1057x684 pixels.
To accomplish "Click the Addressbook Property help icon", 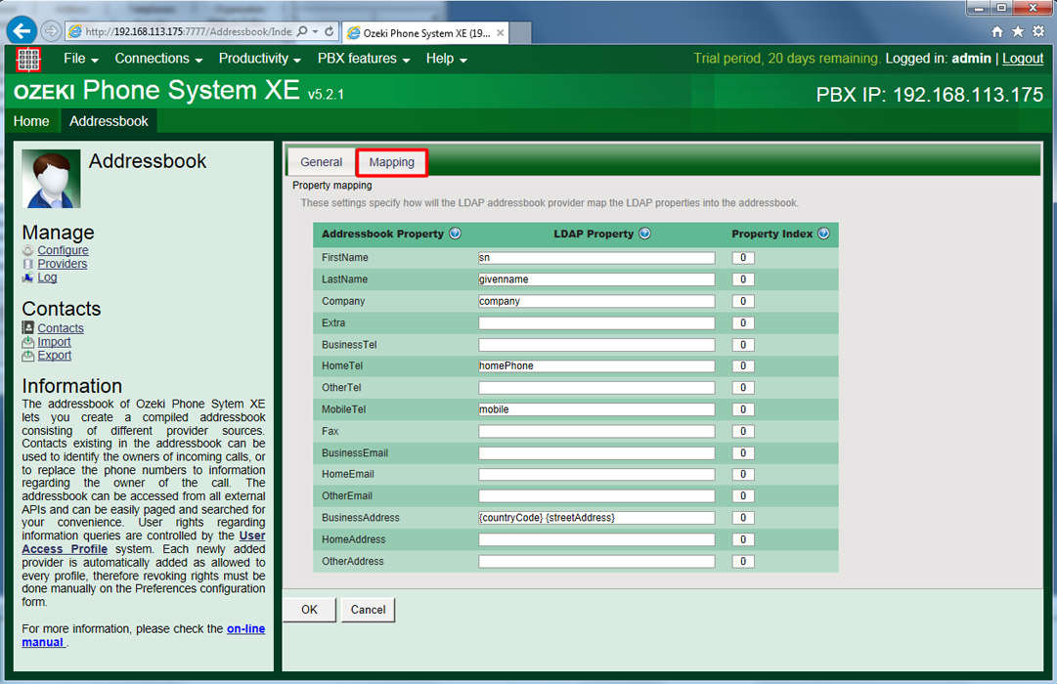I will click(455, 234).
